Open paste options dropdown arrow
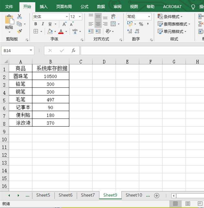The height and width of the screenshot is (208, 204). coord(9,32)
